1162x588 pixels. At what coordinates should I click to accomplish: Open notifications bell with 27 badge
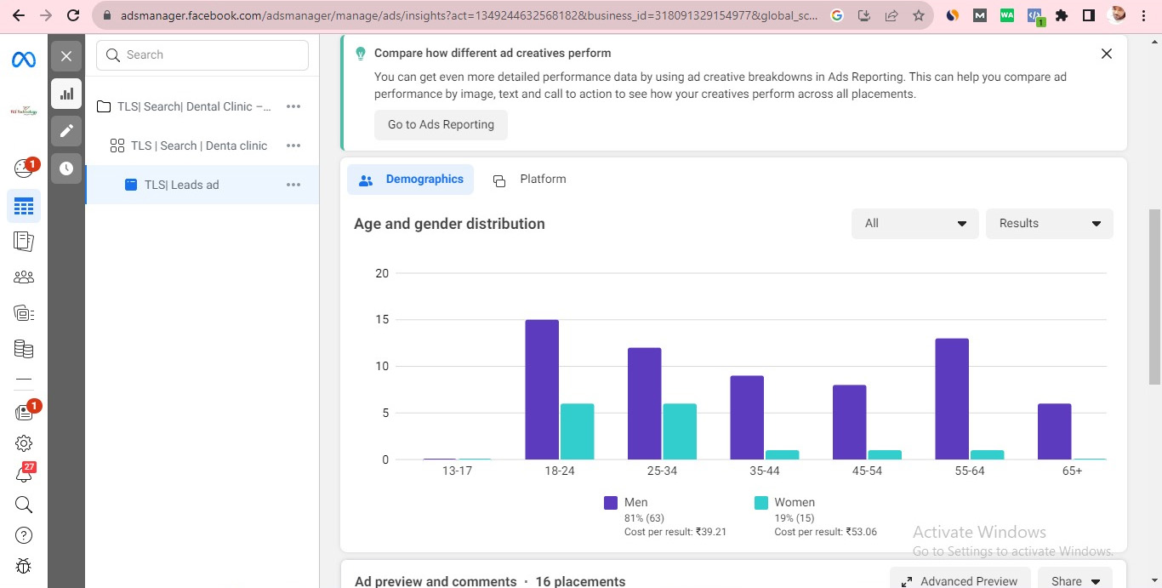24,474
